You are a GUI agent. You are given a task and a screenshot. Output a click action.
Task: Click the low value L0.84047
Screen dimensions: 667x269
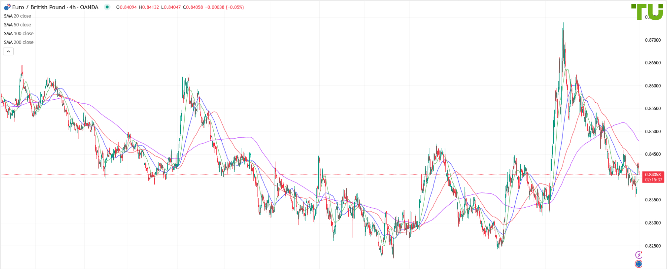pyautogui.click(x=171, y=7)
